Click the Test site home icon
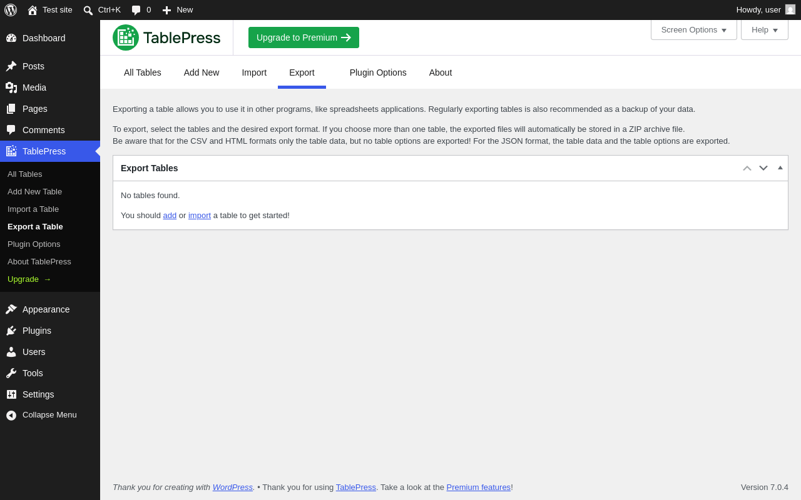The height and width of the screenshot is (500, 801). 33,10
